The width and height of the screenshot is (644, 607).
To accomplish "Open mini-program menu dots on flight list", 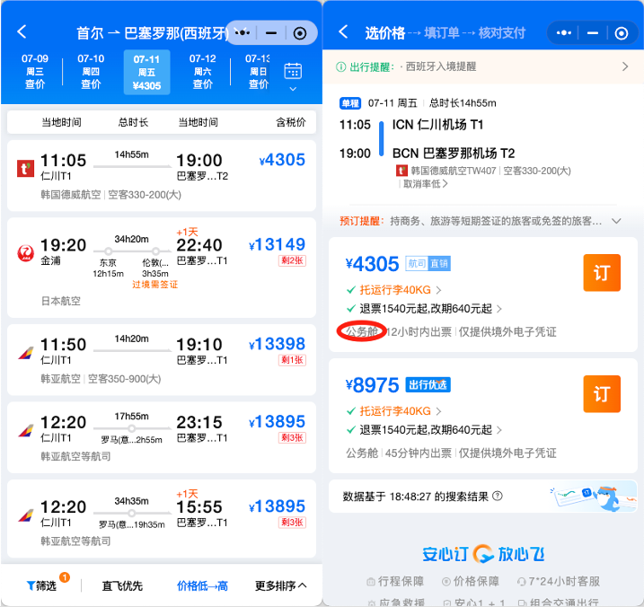I will point(242,32).
